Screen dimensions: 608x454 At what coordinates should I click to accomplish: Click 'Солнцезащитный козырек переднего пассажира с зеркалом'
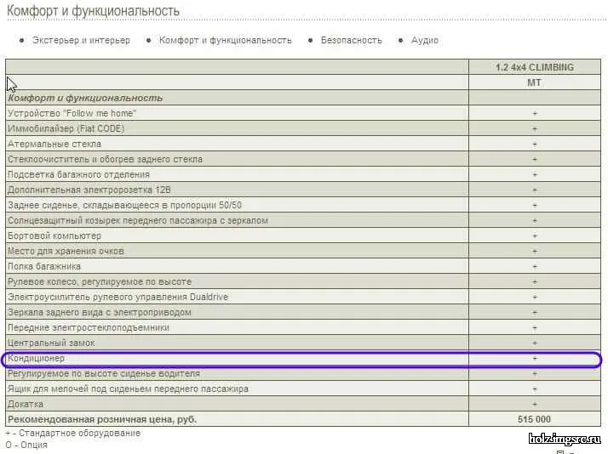[x=138, y=220]
